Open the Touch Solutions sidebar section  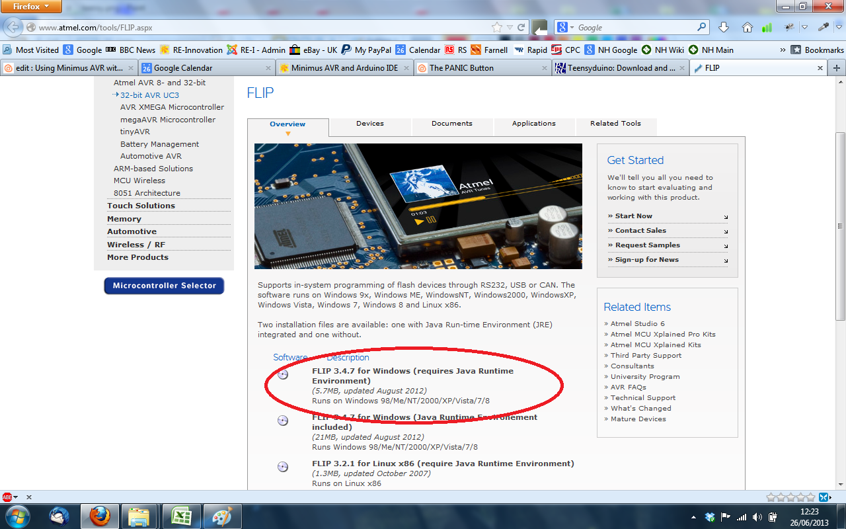coord(141,206)
